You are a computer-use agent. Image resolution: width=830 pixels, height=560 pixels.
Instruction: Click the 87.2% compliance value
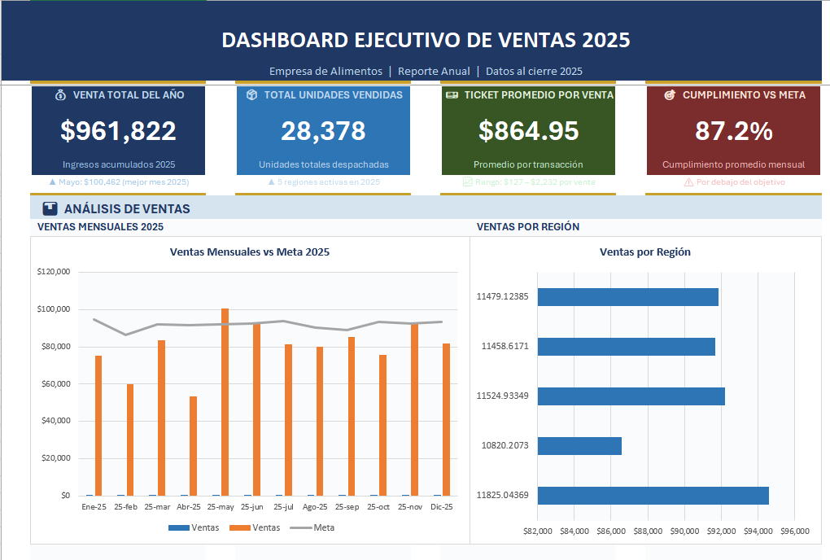point(734,131)
